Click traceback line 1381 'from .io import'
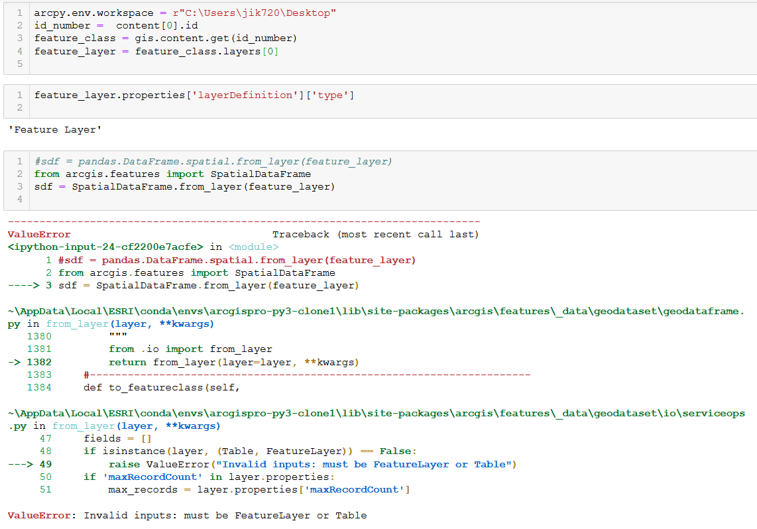Viewport: 757px width, 529px height. tap(191, 349)
